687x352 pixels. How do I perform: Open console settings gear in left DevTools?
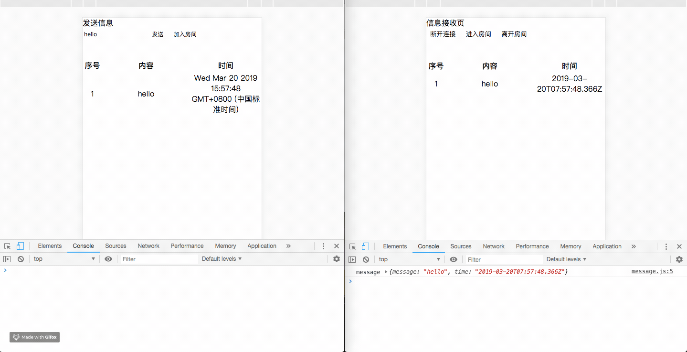[337, 259]
